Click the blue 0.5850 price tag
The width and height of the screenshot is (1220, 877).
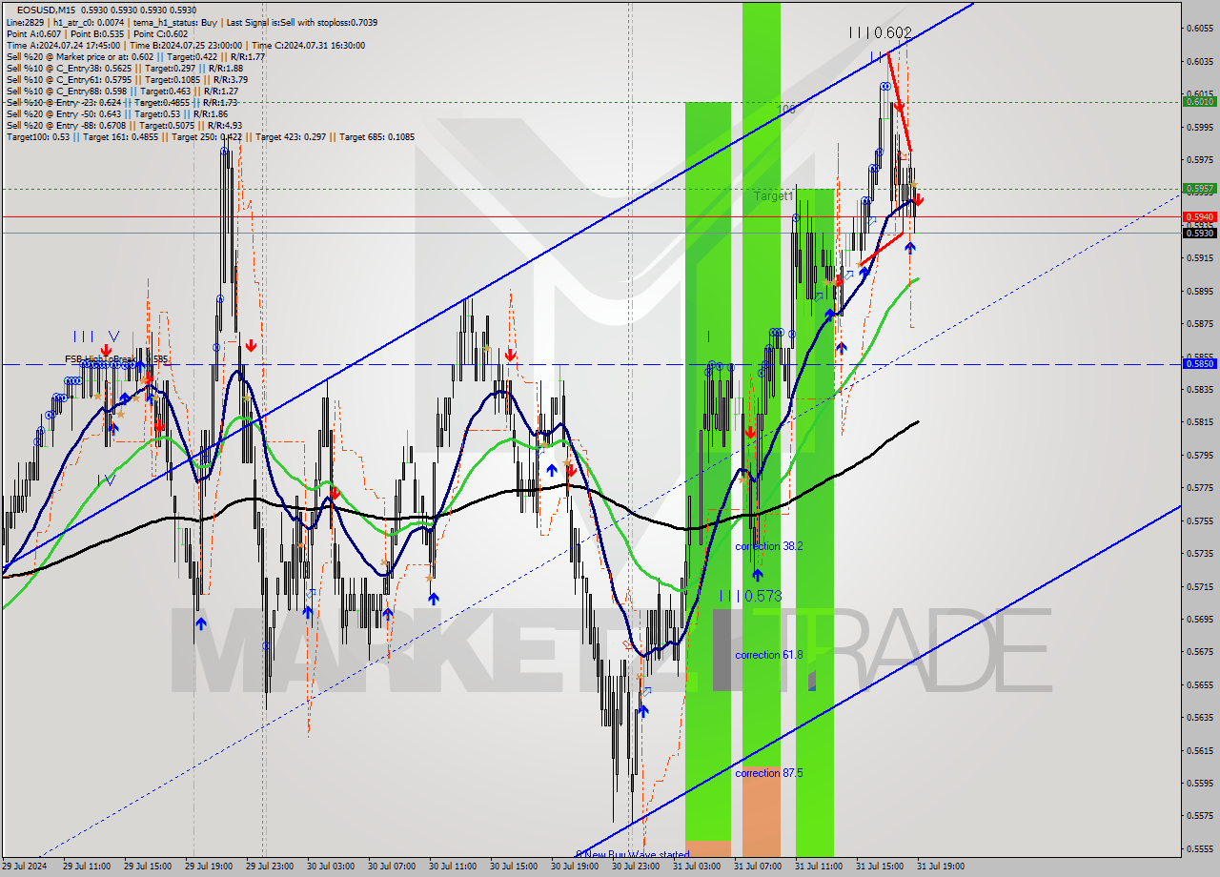coord(1199,363)
